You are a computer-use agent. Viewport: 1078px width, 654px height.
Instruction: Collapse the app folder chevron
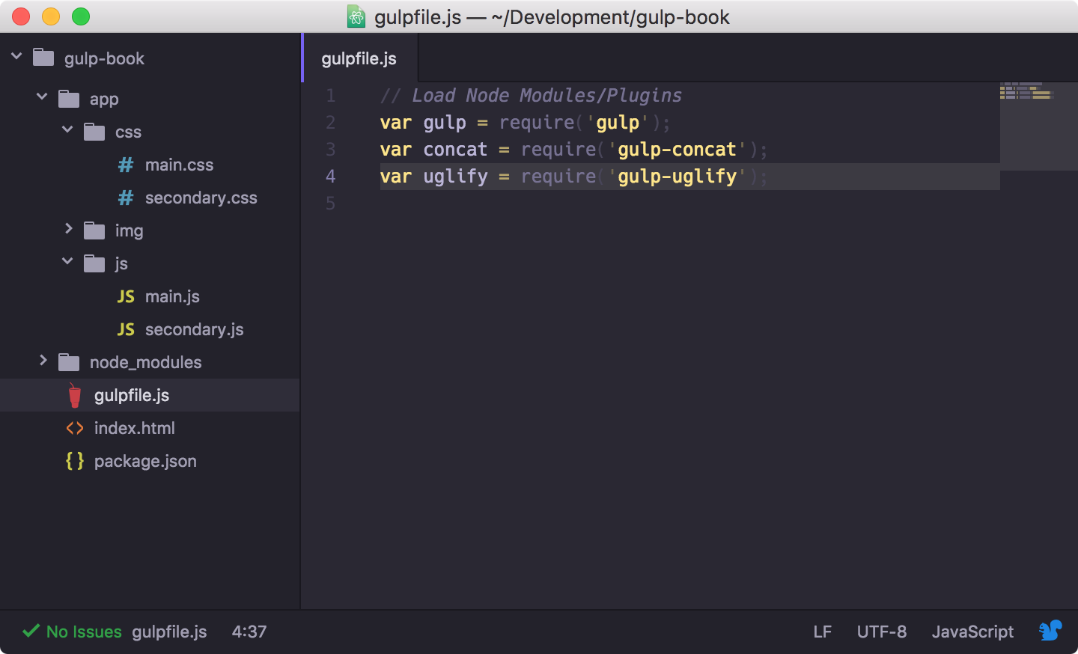click(x=42, y=96)
